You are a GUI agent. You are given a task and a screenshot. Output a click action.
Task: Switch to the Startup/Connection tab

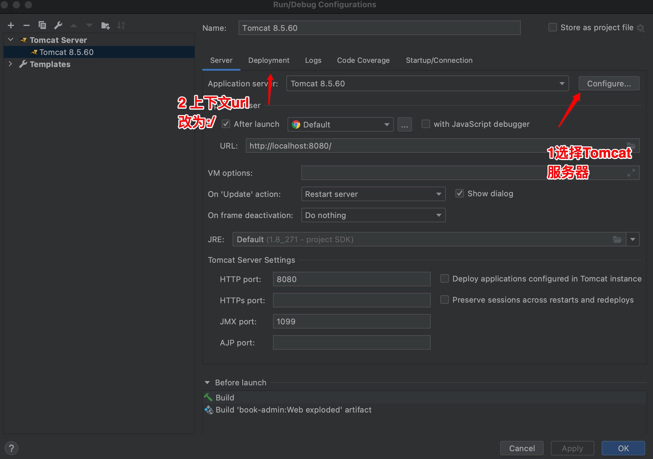[439, 60]
